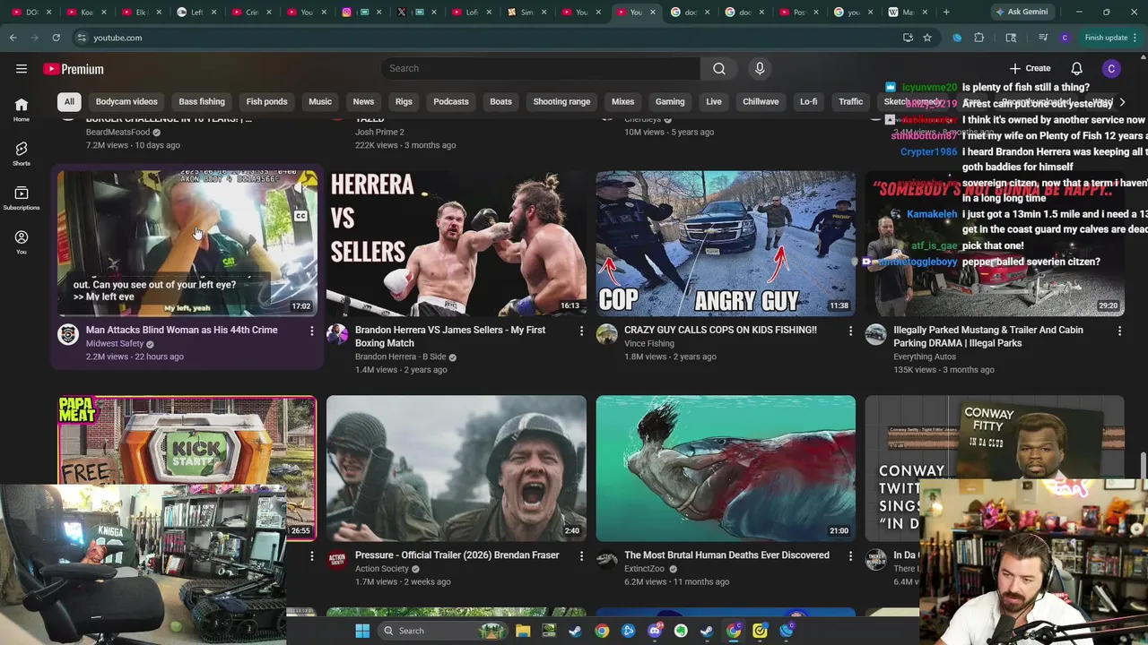Click the browser back arrow

click(x=13, y=38)
